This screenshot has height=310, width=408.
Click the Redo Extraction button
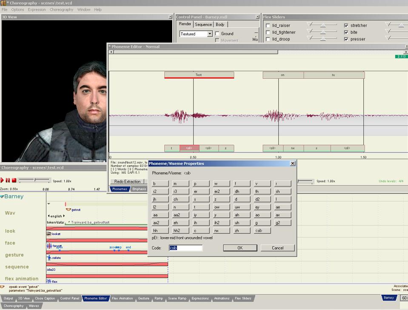pos(127,181)
